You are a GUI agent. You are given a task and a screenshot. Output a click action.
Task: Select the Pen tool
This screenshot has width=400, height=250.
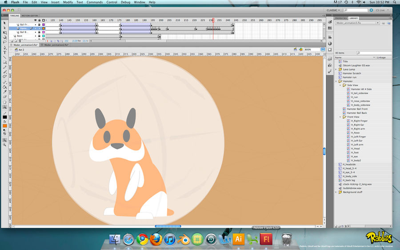(x=4, y=48)
